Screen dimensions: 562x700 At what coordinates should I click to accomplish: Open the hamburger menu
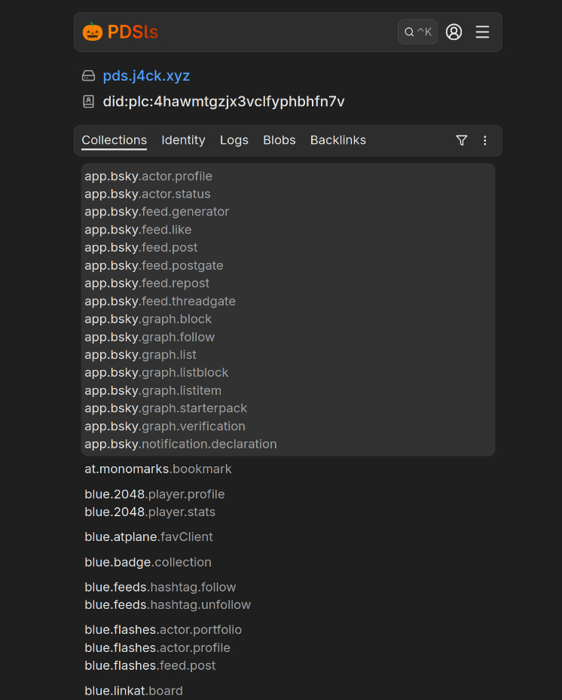(482, 32)
